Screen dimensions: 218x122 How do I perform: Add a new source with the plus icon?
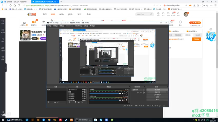pyautogui.click(x=69, y=102)
